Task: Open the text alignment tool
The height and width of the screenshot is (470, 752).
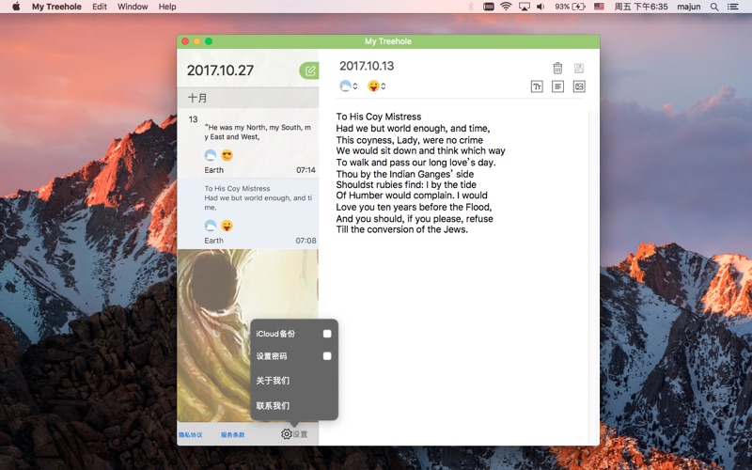Action: pos(557,86)
